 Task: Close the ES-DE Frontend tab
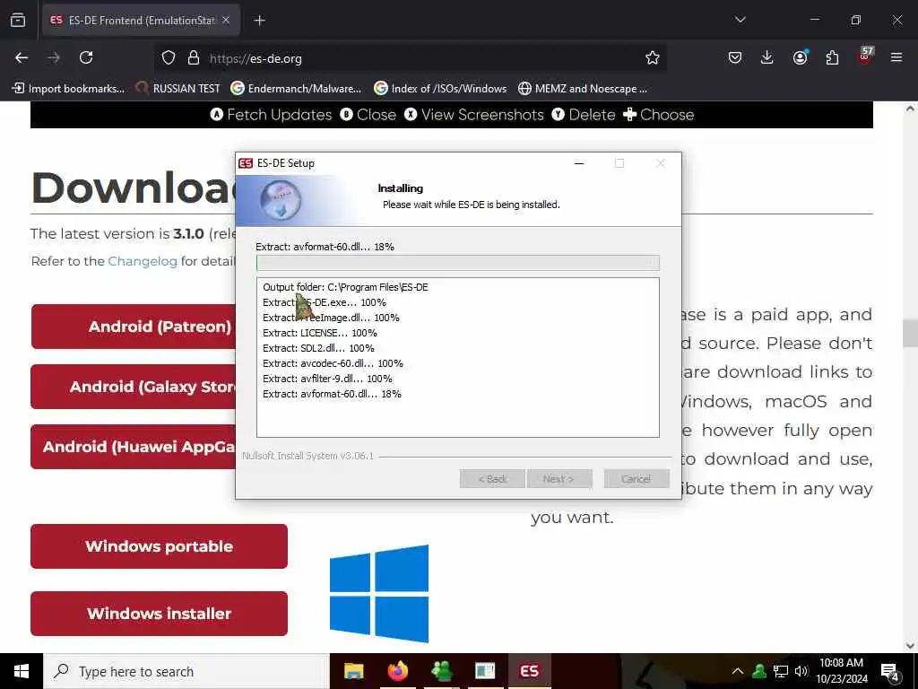[226, 21]
